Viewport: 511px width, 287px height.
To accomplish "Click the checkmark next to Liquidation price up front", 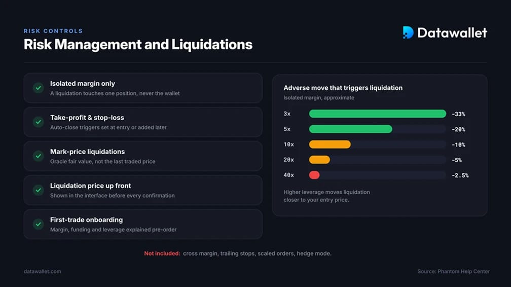I will pyautogui.click(x=39, y=190).
